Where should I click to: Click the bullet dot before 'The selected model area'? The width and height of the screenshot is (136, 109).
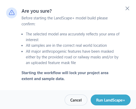(x=22, y=34)
